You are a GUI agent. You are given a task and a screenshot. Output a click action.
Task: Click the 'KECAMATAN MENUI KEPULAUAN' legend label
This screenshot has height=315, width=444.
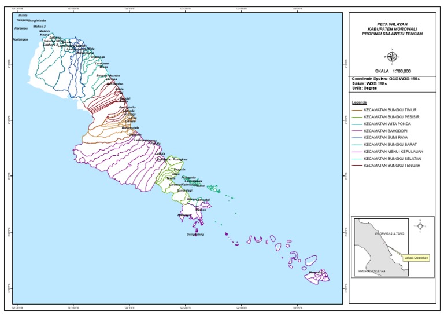(x=393, y=152)
